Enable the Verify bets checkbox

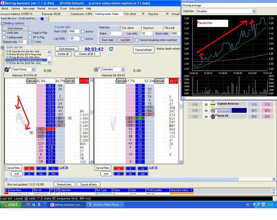[x=4, y=33]
